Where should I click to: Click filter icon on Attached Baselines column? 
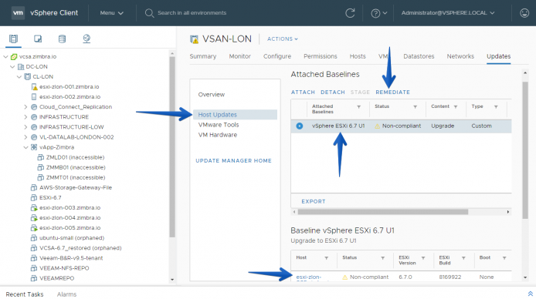(358, 106)
